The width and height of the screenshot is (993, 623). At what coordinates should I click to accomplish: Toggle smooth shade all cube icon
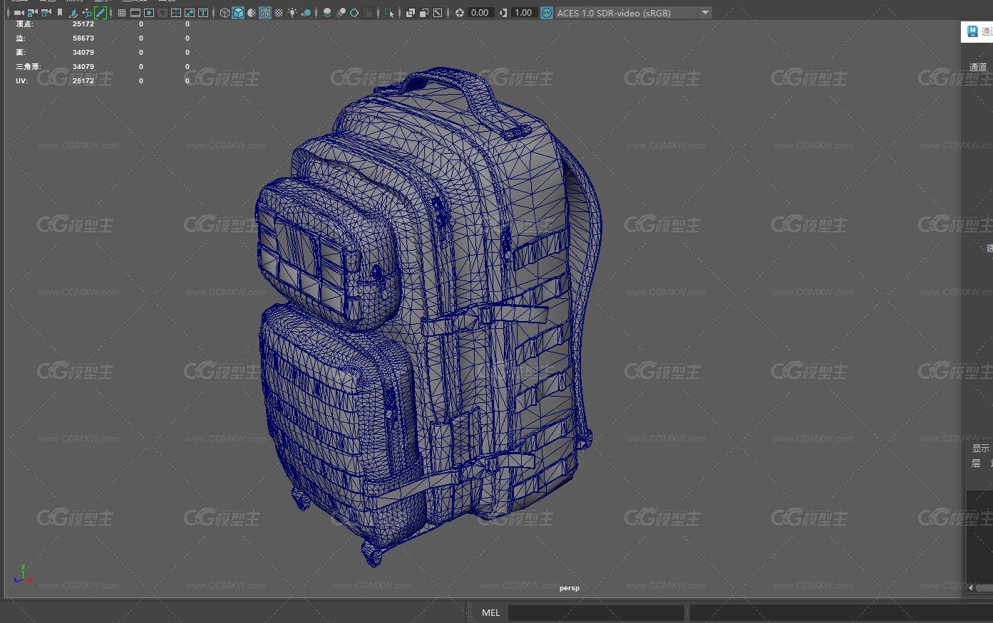238,13
